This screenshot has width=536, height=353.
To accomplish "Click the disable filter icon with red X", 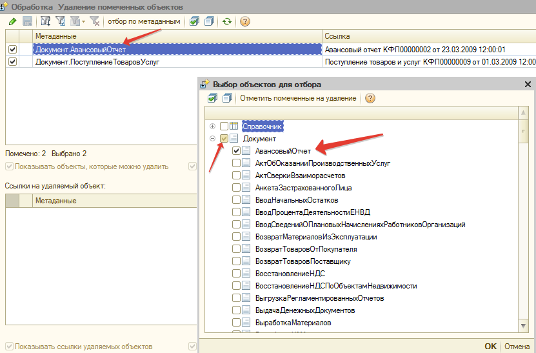I will click(x=95, y=21).
